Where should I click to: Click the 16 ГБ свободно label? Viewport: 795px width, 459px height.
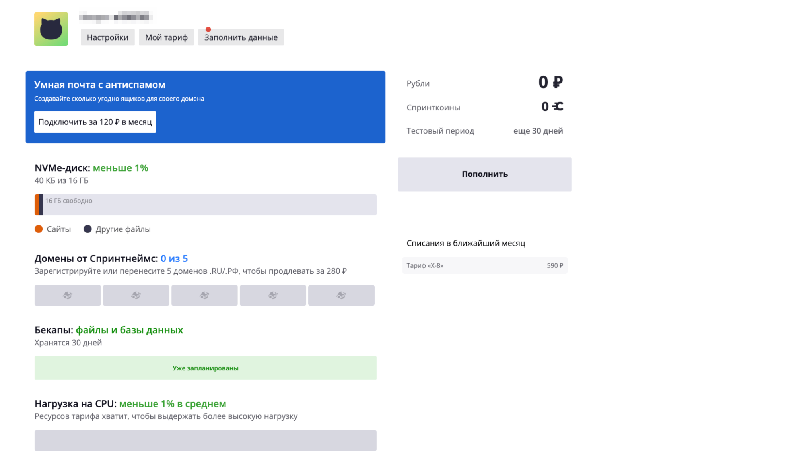[69, 201]
